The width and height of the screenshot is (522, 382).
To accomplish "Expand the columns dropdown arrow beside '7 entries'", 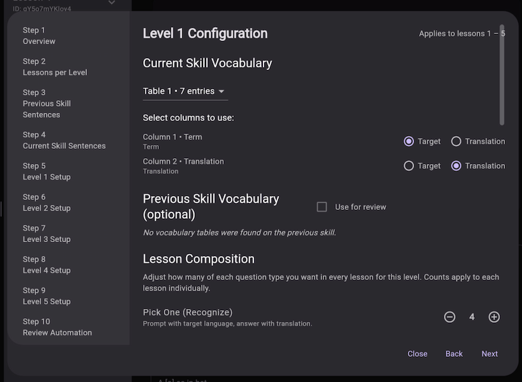I will pos(221,91).
